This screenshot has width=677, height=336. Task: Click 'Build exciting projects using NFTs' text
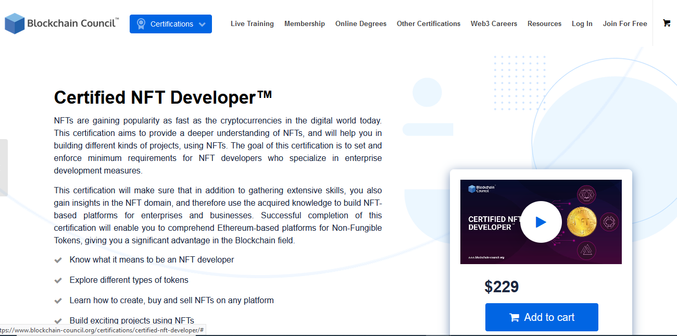tap(132, 320)
